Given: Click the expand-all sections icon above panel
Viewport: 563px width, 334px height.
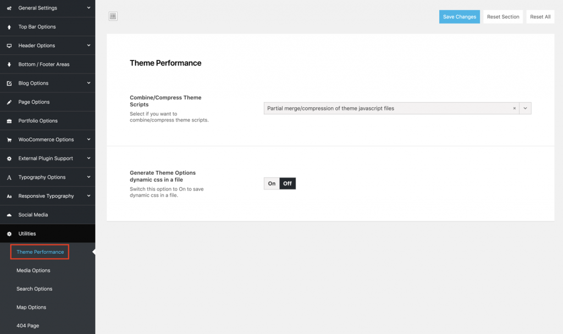Looking at the screenshot, I should point(113,16).
